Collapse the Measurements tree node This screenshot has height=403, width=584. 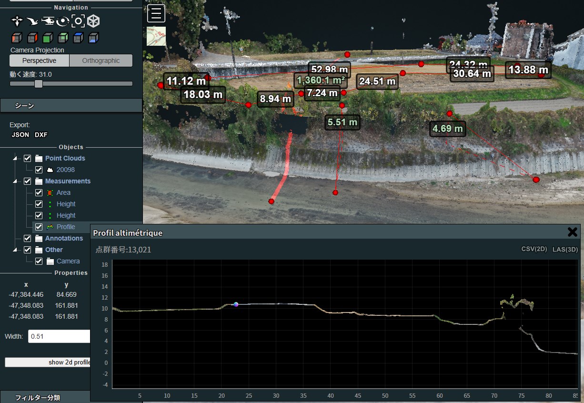(x=16, y=181)
